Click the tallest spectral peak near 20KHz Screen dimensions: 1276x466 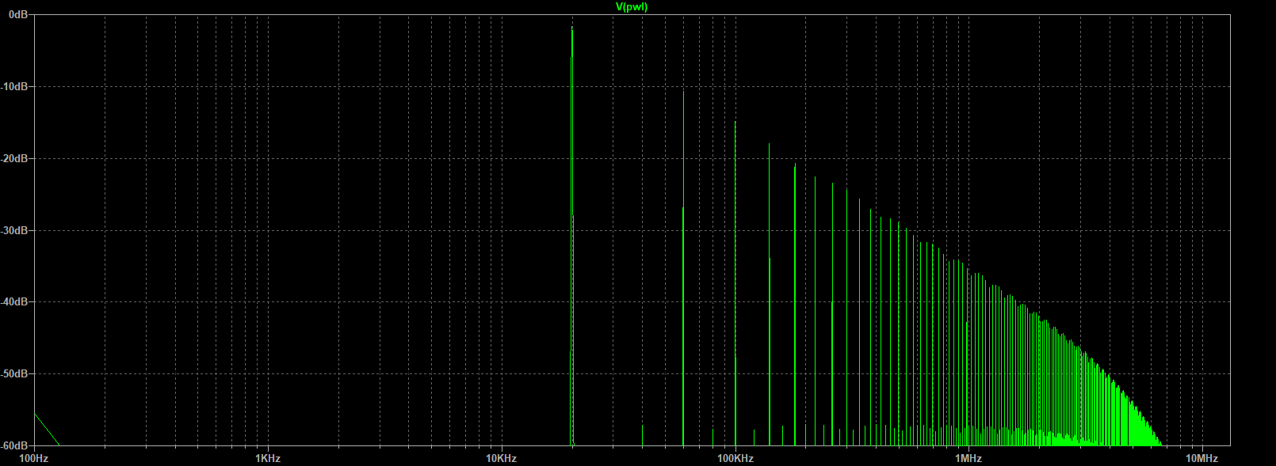tap(571, 236)
